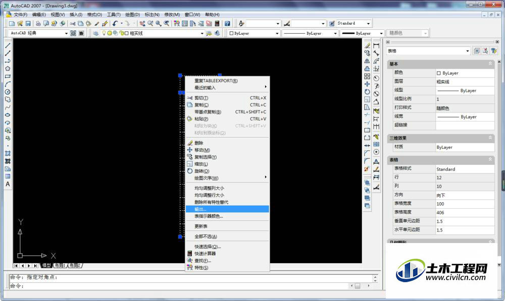
Task: Select the Line tool in draw toolbar
Action: pyautogui.click(x=8, y=46)
